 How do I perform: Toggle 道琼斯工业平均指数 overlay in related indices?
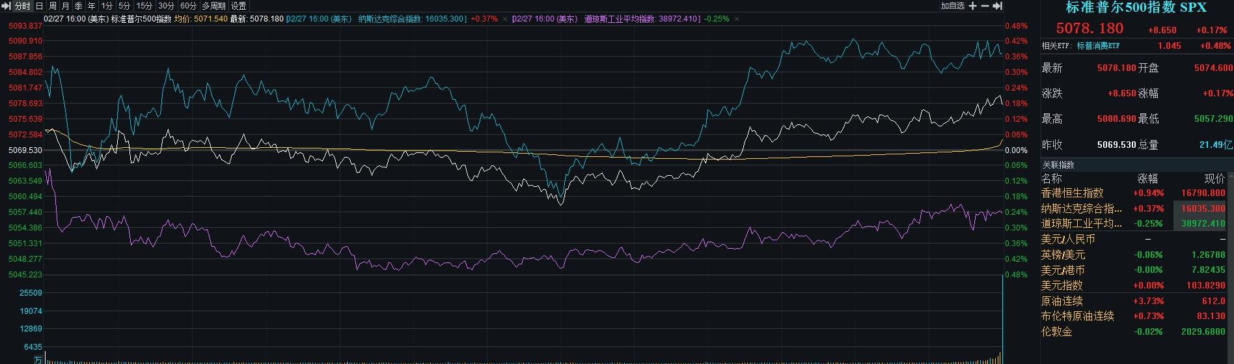1081,223
